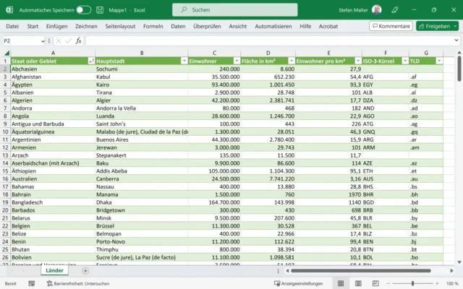
Task: Click the insert function fx icon
Action: pos(79,41)
